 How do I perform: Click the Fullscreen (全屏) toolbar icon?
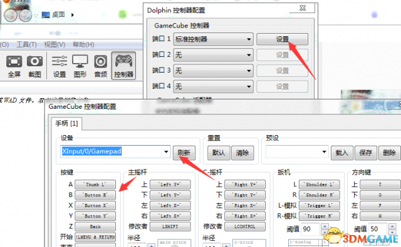coord(14,66)
